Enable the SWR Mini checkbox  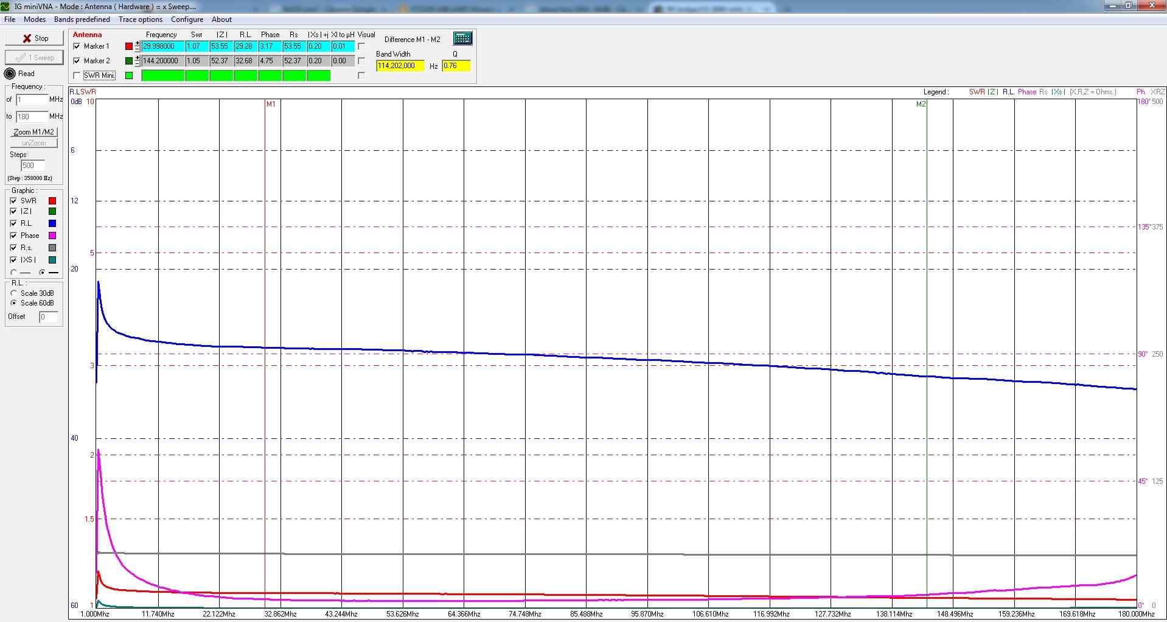[x=77, y=75]
